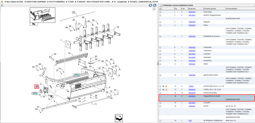Open TC5060 M3 - MECH VERSION breadcrumb
Viewport: 255px width, 123px height.
[x=94, y=2]
